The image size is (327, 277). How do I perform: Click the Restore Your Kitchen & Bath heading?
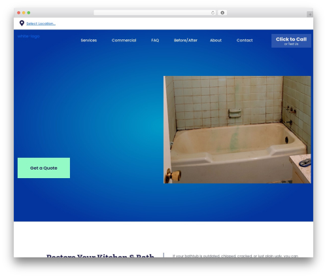[100, 255]
